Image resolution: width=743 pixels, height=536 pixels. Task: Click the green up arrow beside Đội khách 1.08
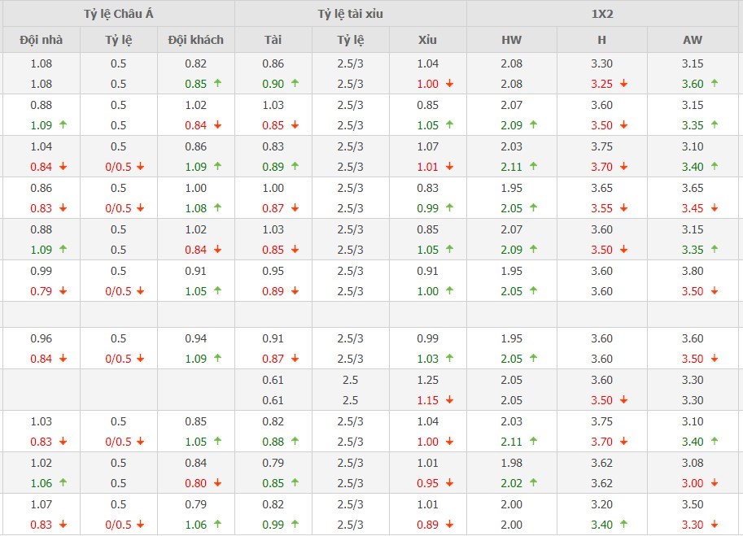click(217, 209)
